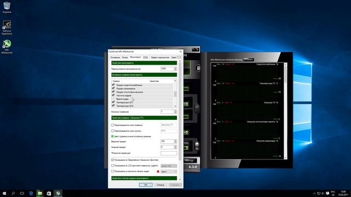Toggle show in On-Screen Display checkbox
Screen dimensions: 351x197
pos(112,160)
